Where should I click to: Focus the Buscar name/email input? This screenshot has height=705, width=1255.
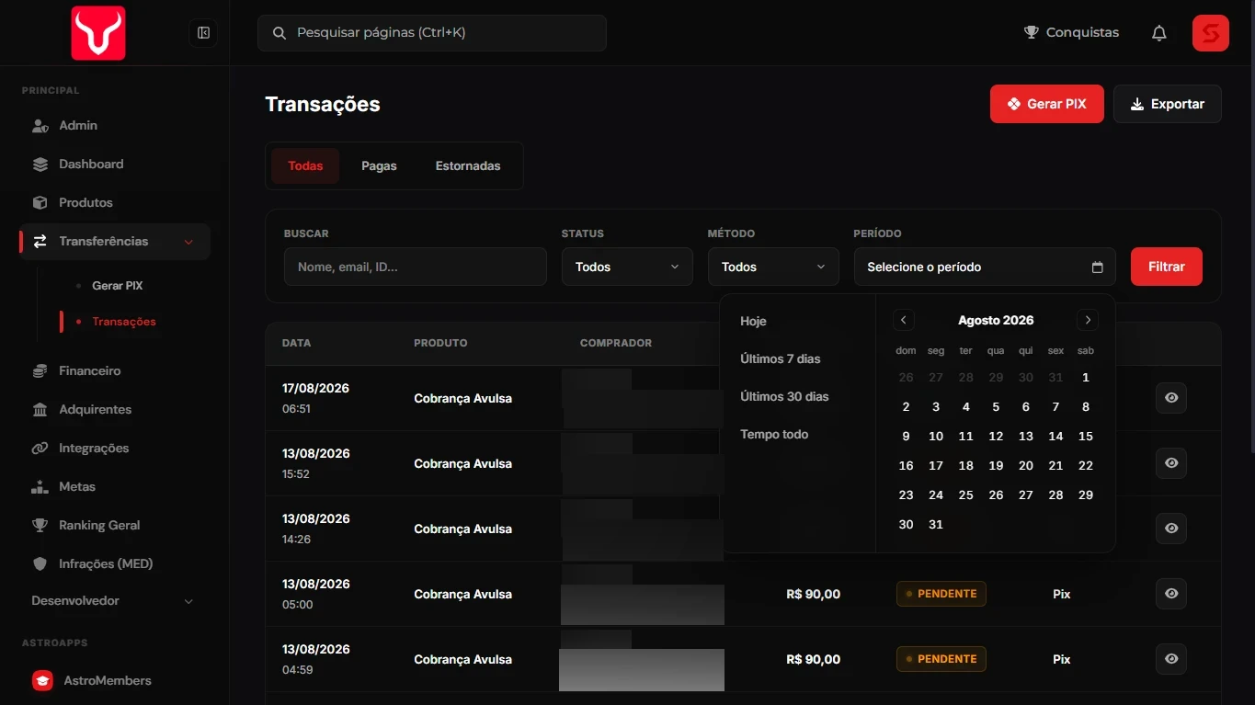tap(416, 267)
